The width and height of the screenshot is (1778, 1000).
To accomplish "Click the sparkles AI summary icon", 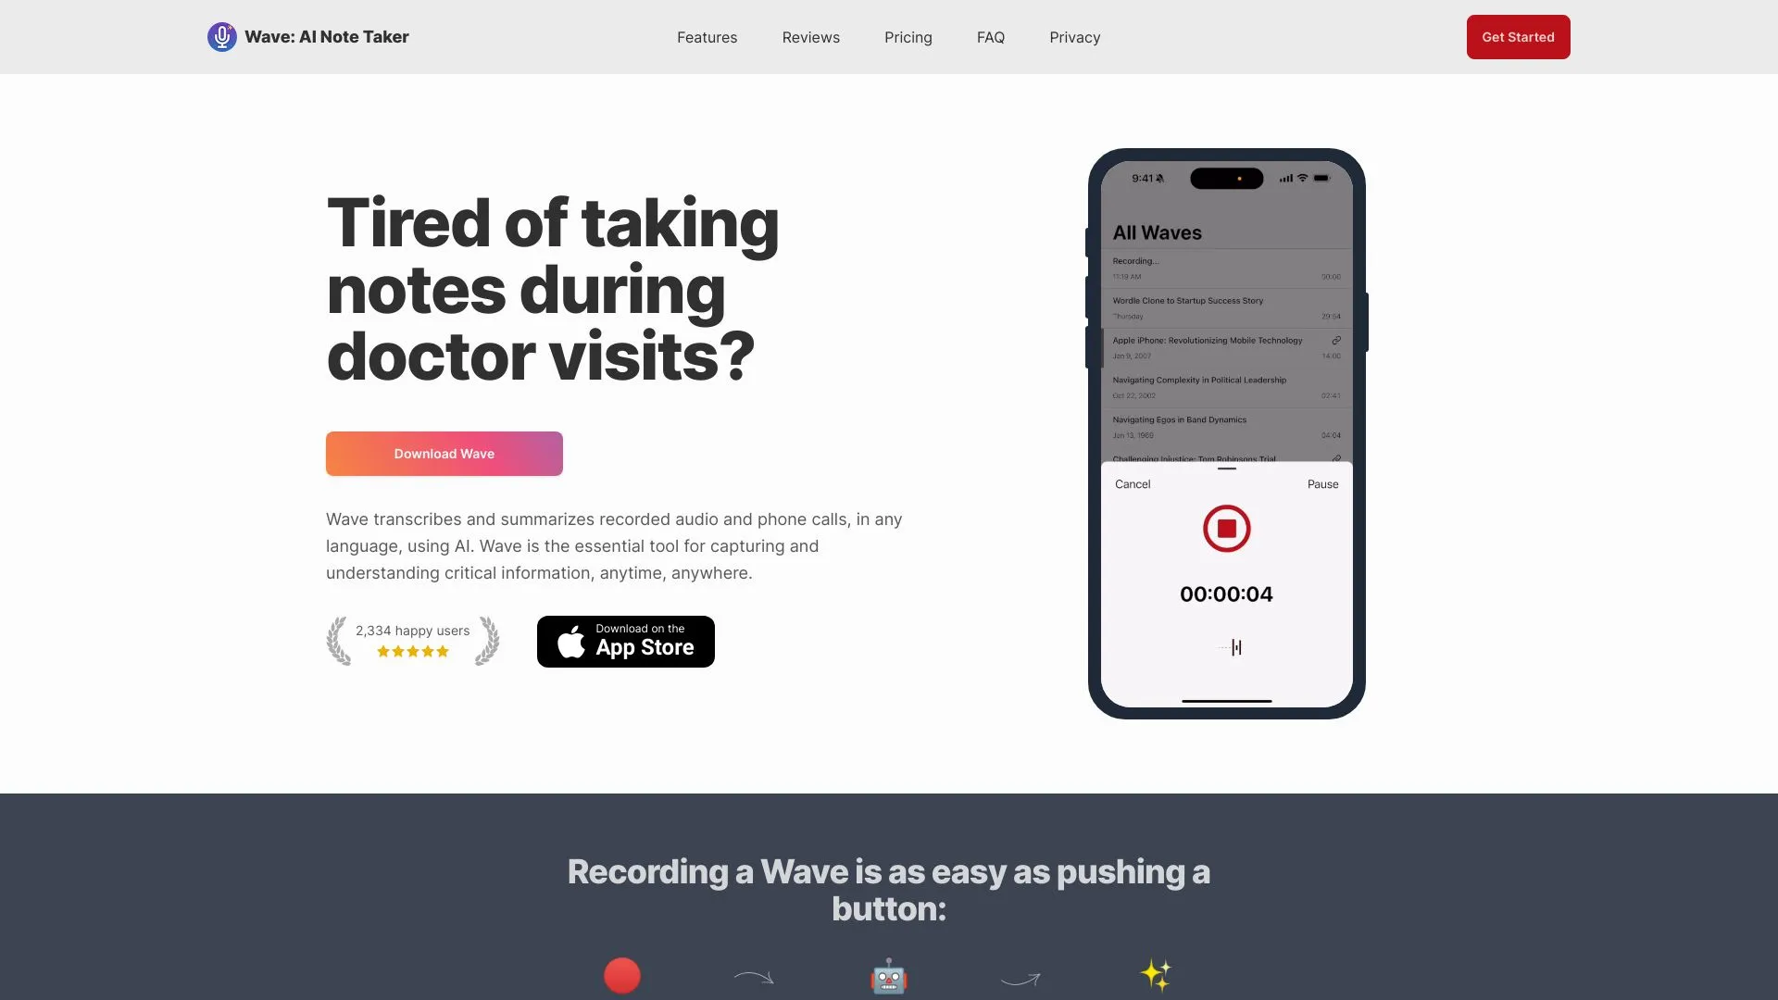I will point(1154,974).
